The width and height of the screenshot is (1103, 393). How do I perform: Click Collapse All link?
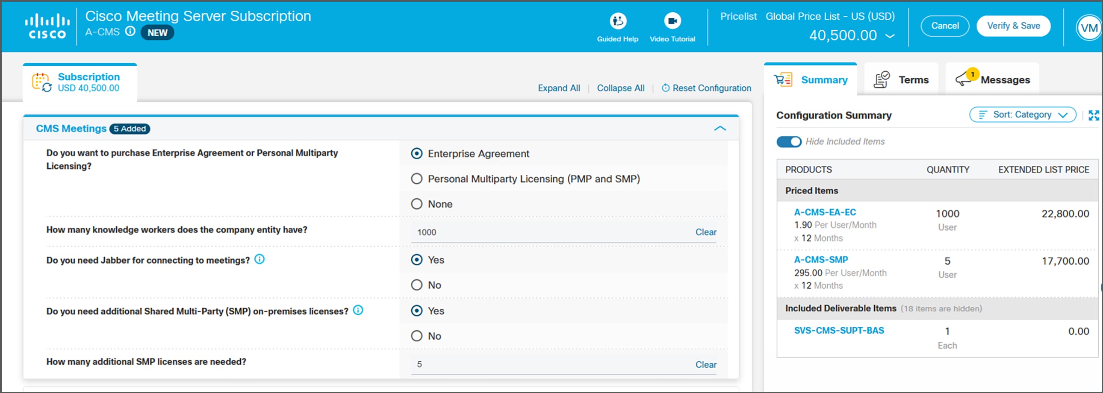tap(620, 88)
